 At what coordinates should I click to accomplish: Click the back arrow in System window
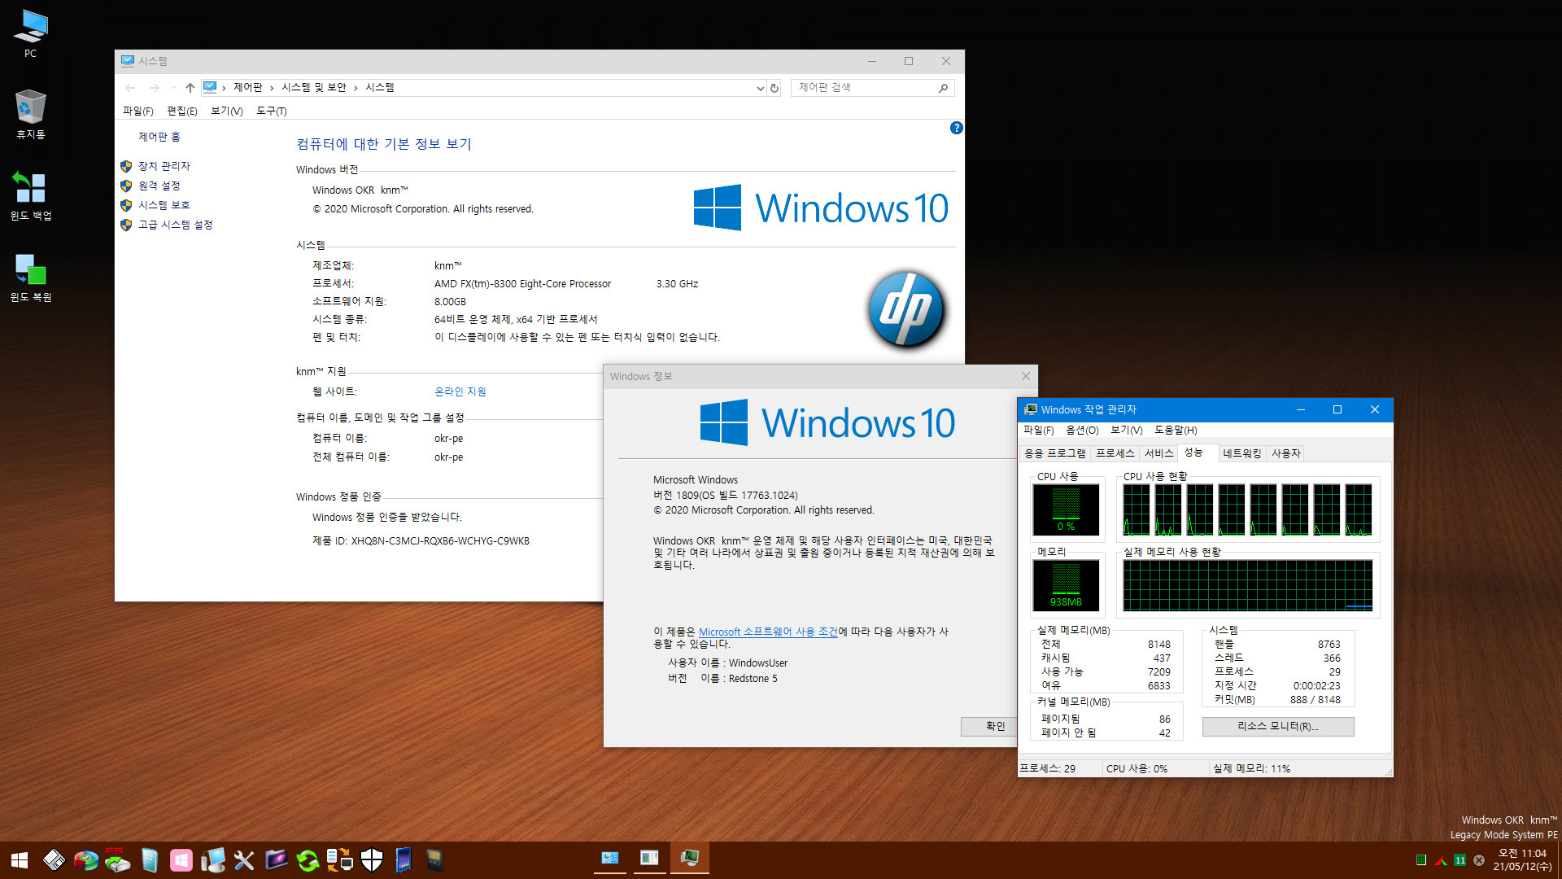pyautogui.click(x=130, y=88)
